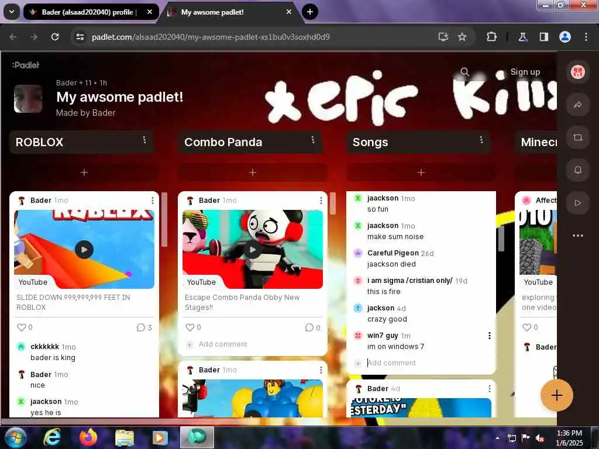Install the Padlet app icon
This screenshot has width=599, height=449.
coord(443,37)
